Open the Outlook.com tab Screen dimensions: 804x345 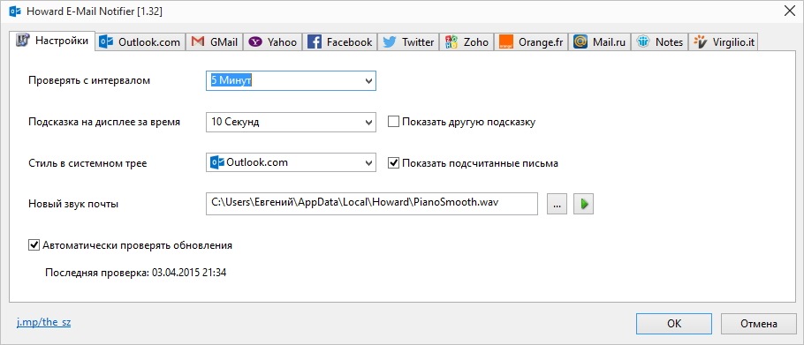pos(140,42)
